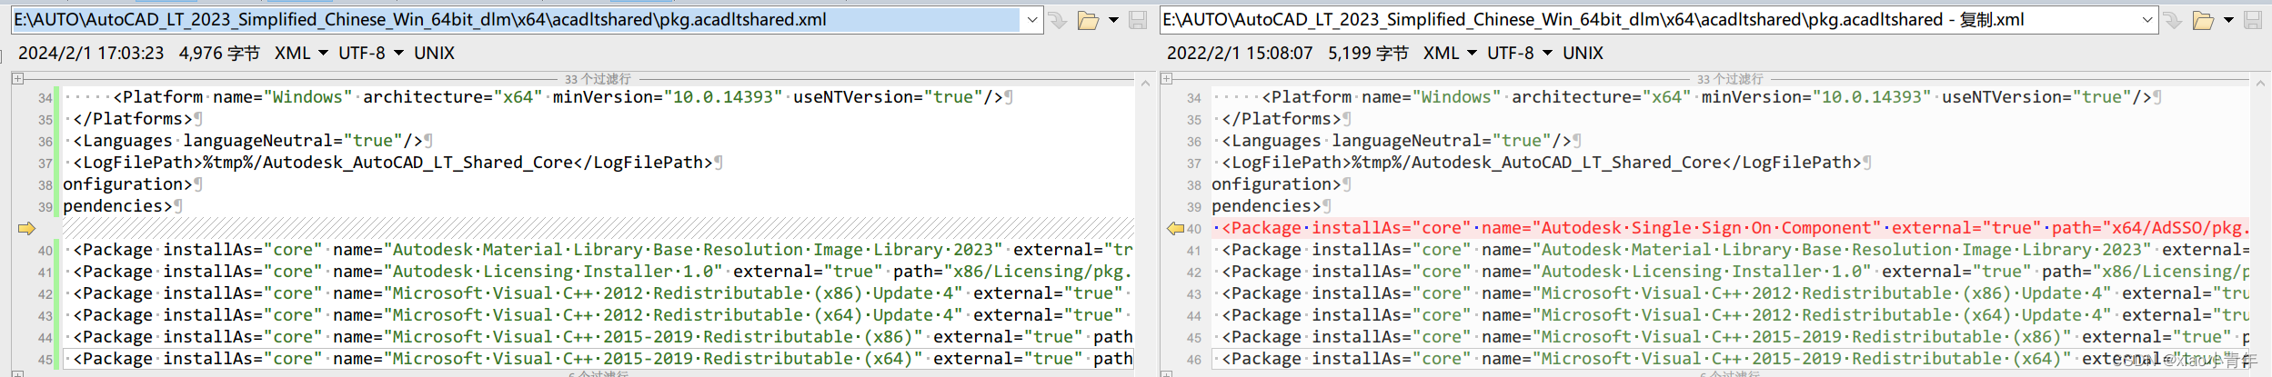Click the right pane line 34 Platform text
Screen dimensions: 2272x377
point(1706,97)
